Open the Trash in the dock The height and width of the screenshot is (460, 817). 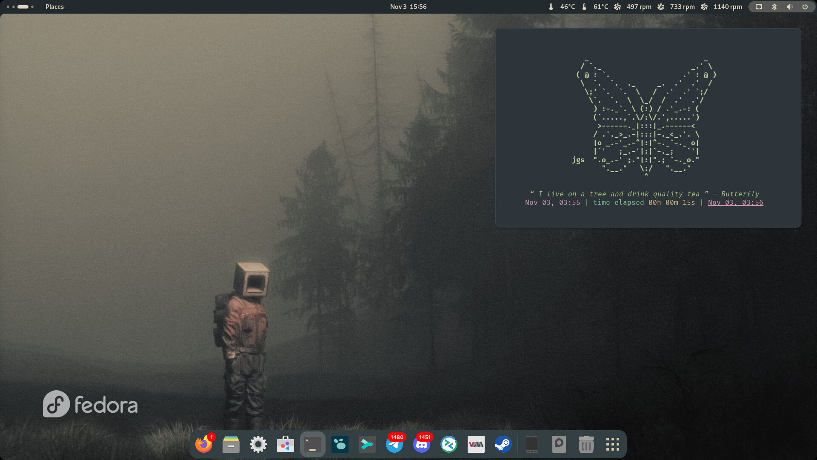(586, 445)
